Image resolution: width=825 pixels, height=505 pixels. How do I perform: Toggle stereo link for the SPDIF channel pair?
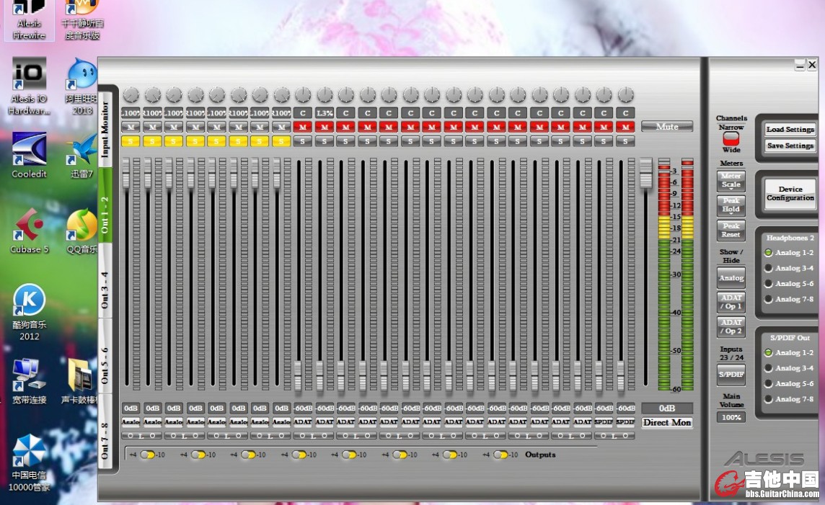(x=614, y=436)
